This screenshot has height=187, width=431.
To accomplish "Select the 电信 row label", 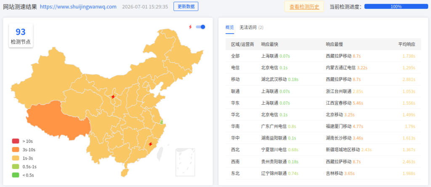I will (x=235, y=68).
